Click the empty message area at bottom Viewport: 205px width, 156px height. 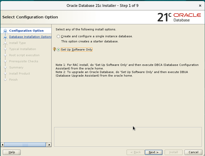pos(128,137)
